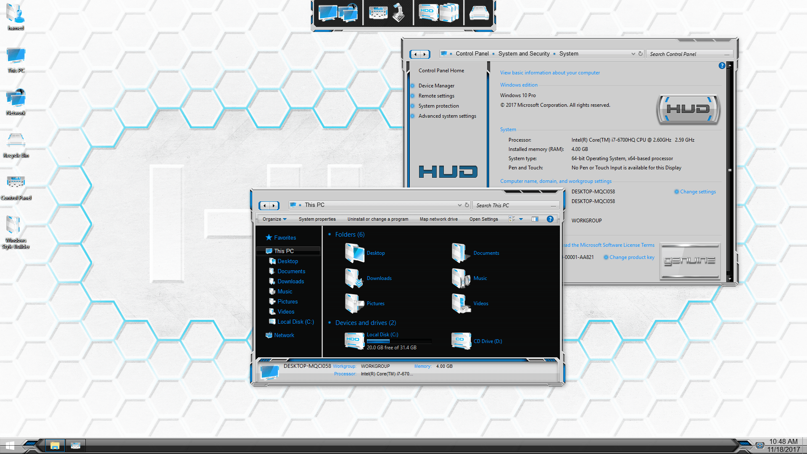Open the Pictures folder in This PC
The image size is (807, 454).
(x=365, y=304)
